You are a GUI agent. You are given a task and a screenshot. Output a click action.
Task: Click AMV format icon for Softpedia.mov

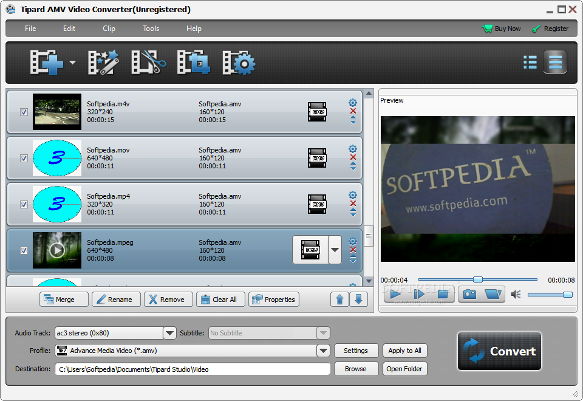(317, 158)
